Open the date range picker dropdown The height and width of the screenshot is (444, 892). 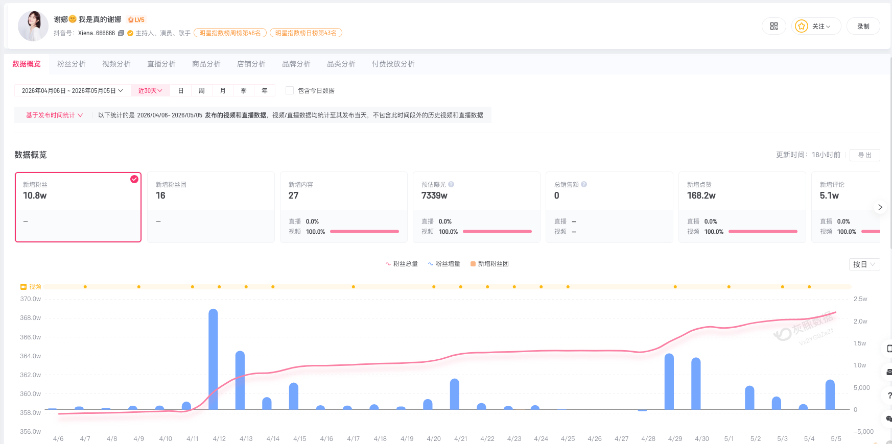coord(72,90)
